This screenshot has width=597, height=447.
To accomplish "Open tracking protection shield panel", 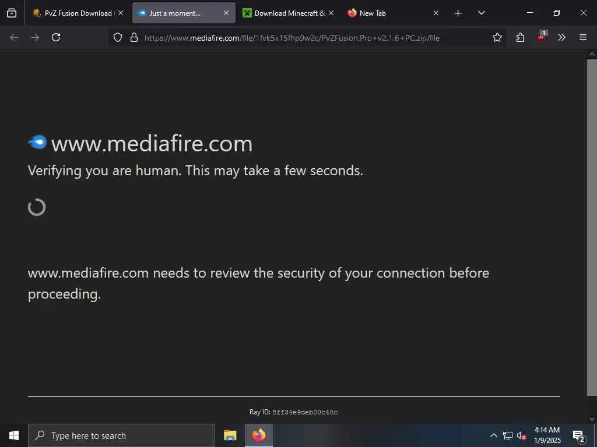I will pos(118,37).
